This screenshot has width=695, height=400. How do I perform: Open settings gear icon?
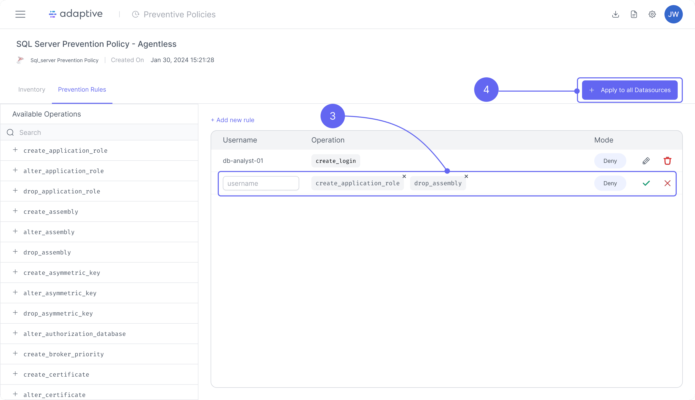coord(652,14)
